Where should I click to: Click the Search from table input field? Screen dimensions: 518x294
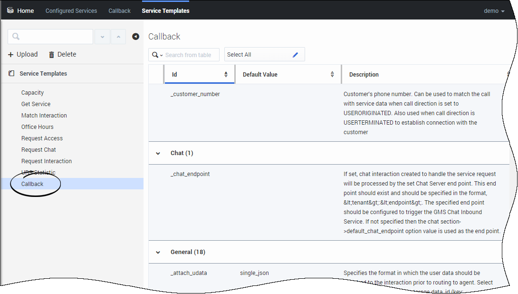(191, 55)
